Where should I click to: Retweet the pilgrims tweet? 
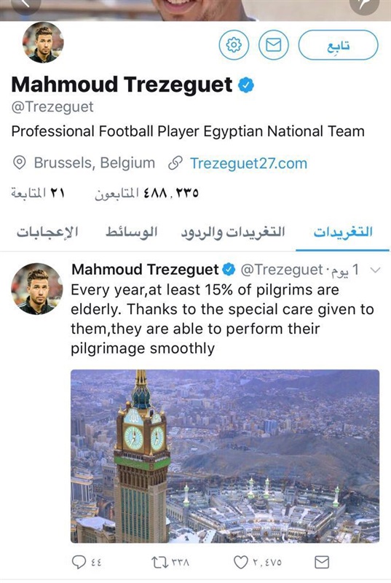tap(159, 562)
